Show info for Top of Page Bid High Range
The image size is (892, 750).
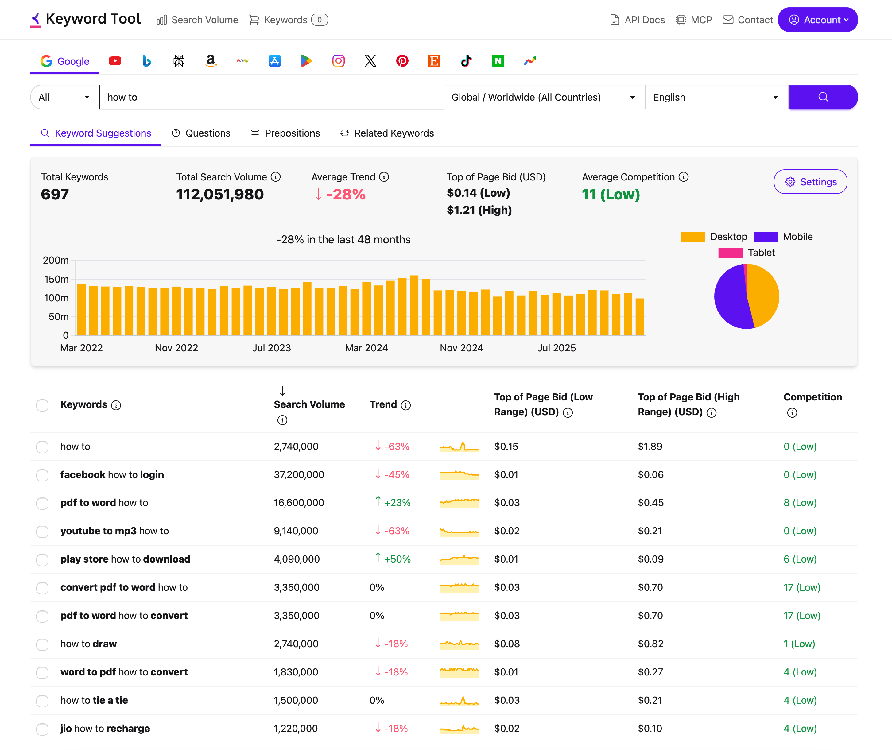click(x=712, y=412)
